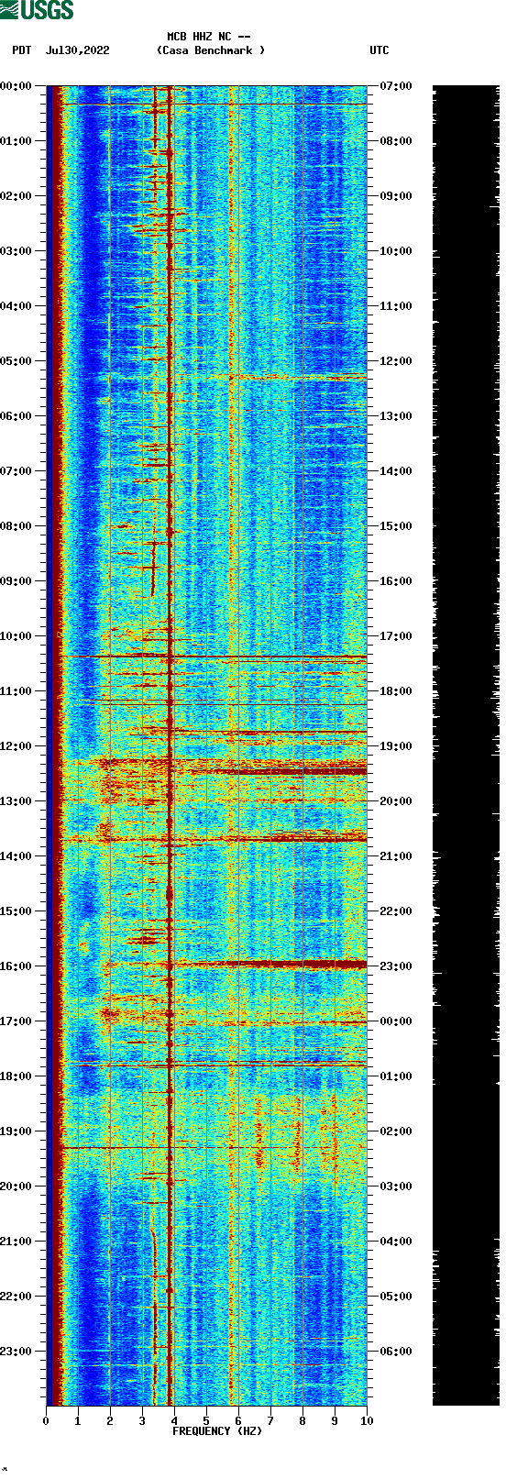Image resolution: width=506 pixels, height=1479 pixels.
Task: Click the '8' Hz frequency axis label
Action: click(x=302, y=1421)
